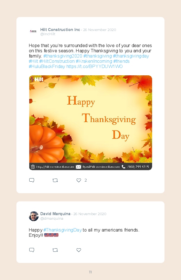The height and width of the screenshot is (280, 181).
Task: Open the @IncHilt handle
Action: 48,34
